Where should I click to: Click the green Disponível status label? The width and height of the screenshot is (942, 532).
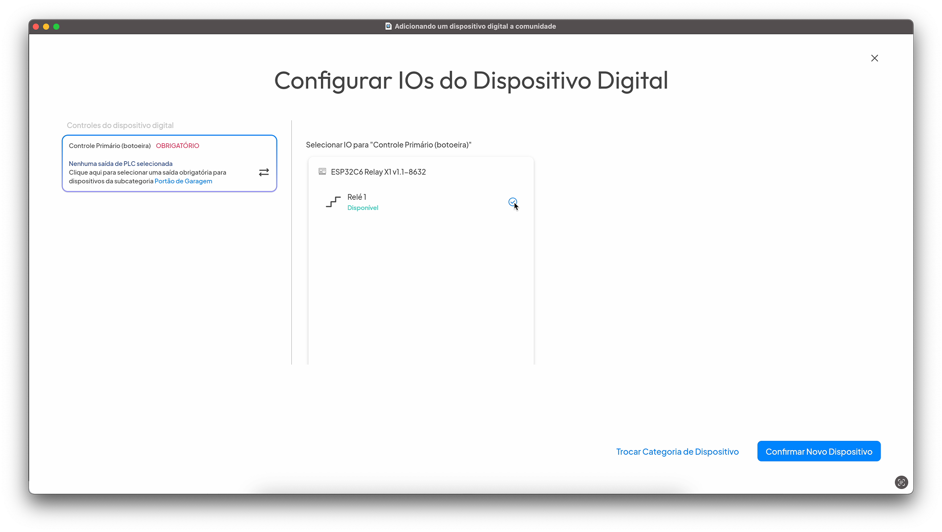[362, 208]
